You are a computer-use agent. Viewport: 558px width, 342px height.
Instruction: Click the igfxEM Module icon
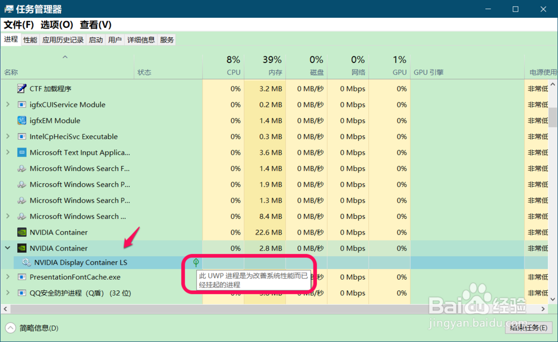(22, 120)
